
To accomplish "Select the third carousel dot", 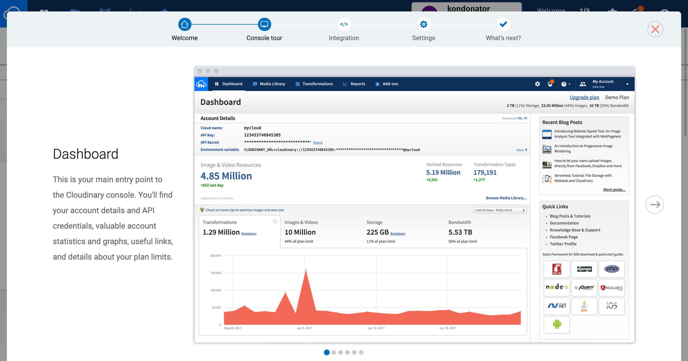I will (x=341, y=352).
